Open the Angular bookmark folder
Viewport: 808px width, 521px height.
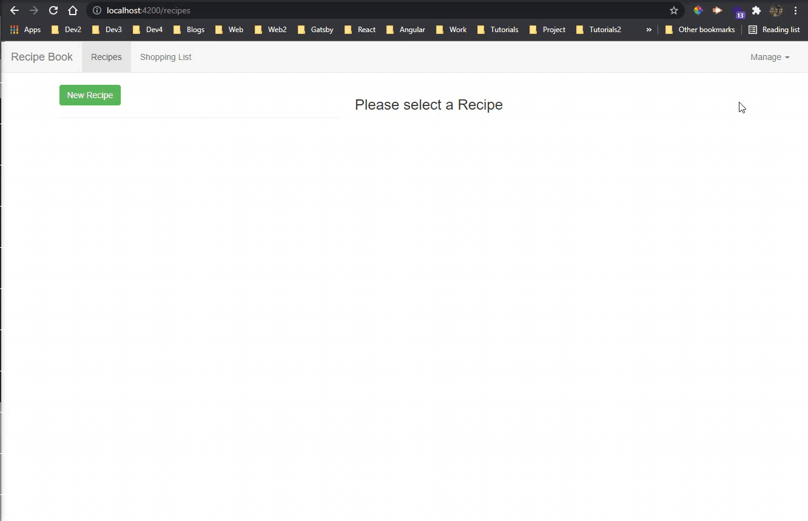coord(405,29)
